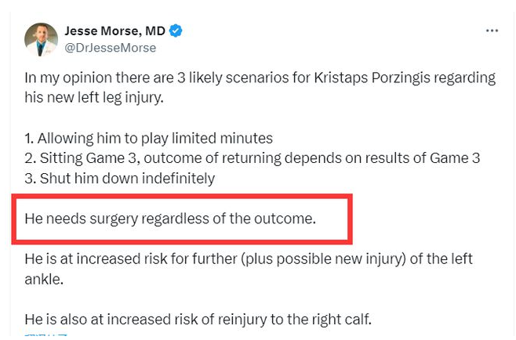
Task: Click the cut-off blue translate link at bottom
Action: tap(46, 335)
